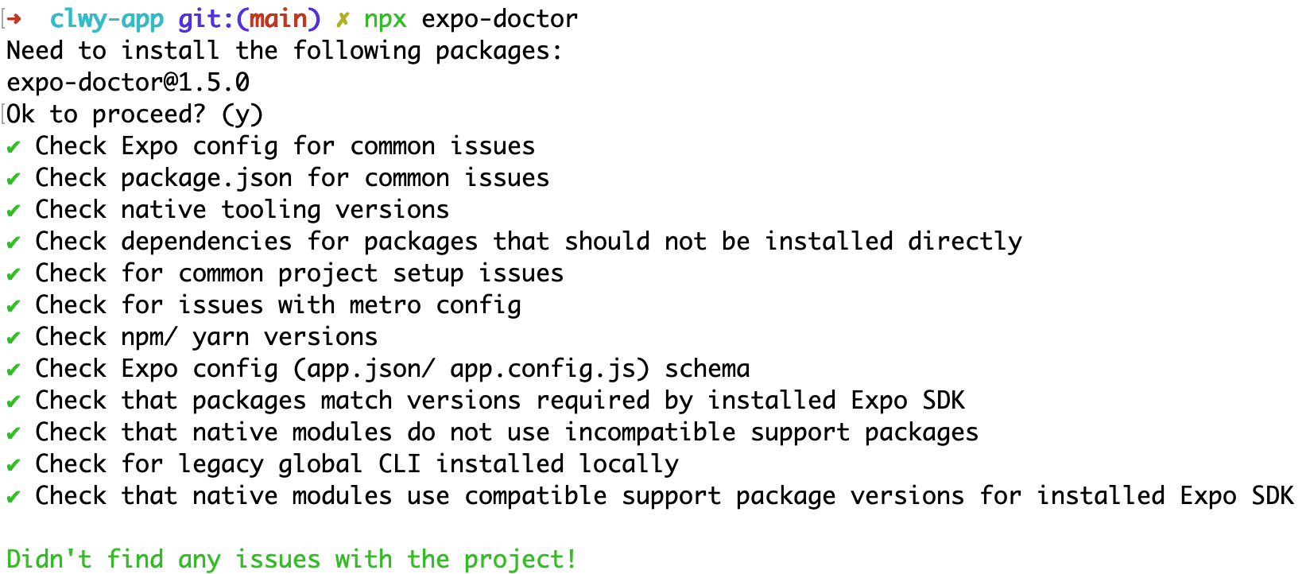Click the green no-issues success message
Image resolution: width=1310 pixels, height=574 pixels.
pyautogui.click(x=291, y=559)
